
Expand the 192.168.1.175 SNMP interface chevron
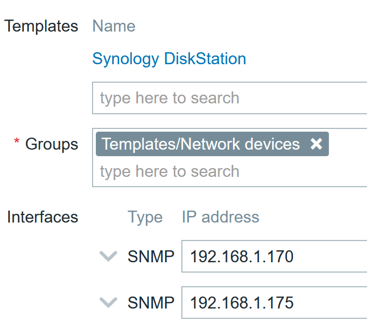(x=109, y=303)
